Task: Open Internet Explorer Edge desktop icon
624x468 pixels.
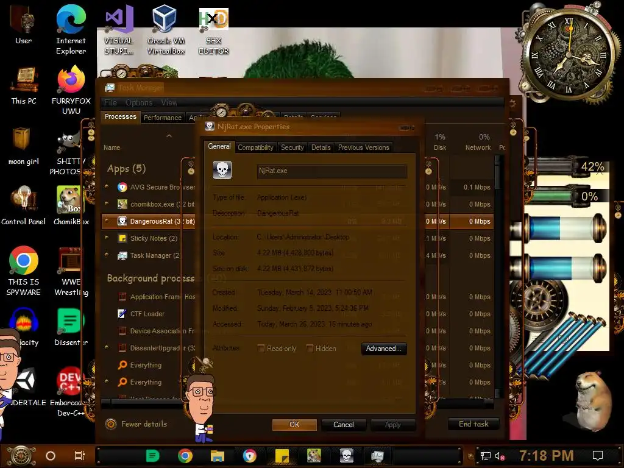Action: click(x=71, y=29)
